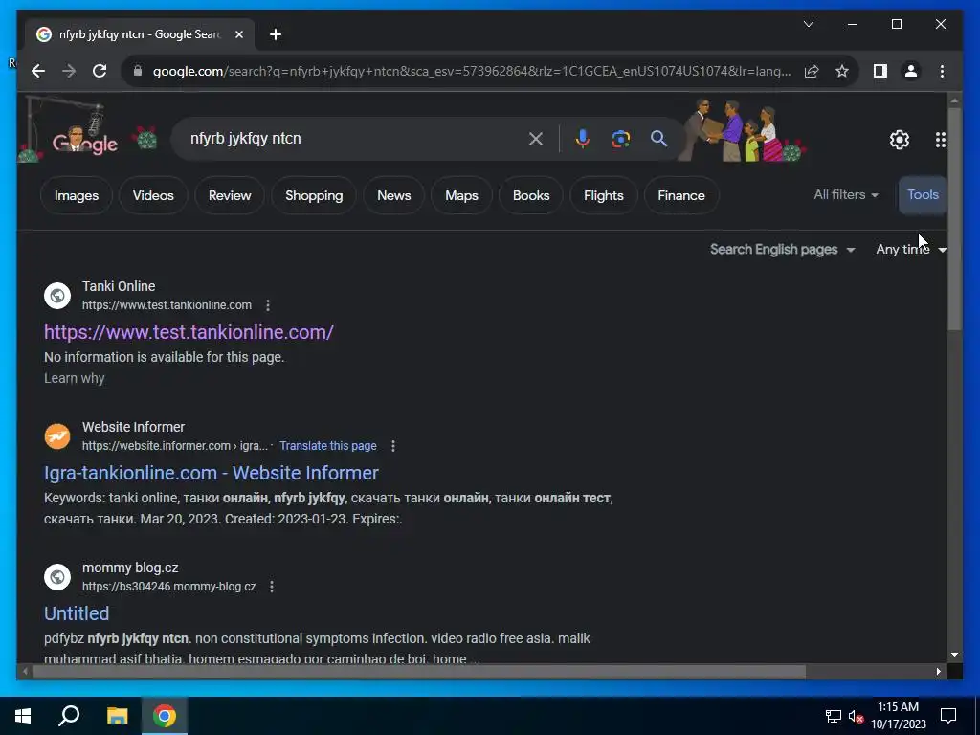Viewport: 980px width, 735px height.
Task: Click the Tanki Online site favicon
Action: click(x=57, y=296)
